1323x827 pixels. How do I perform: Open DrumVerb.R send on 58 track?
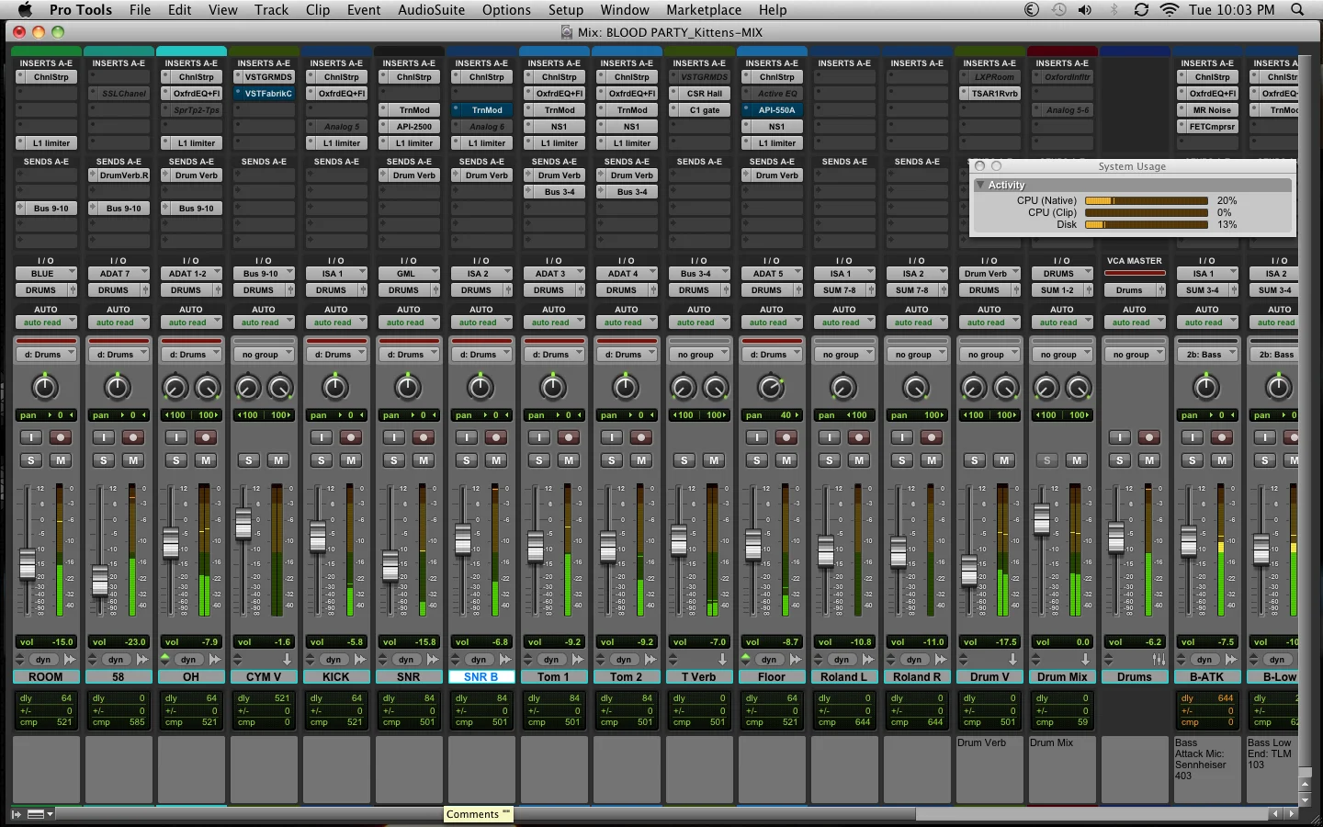coord(118,176)
